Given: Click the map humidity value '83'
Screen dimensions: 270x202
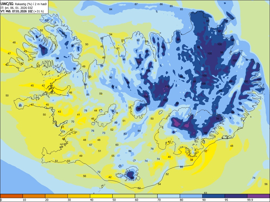Looking at the screenshot, I should (125, 134).
